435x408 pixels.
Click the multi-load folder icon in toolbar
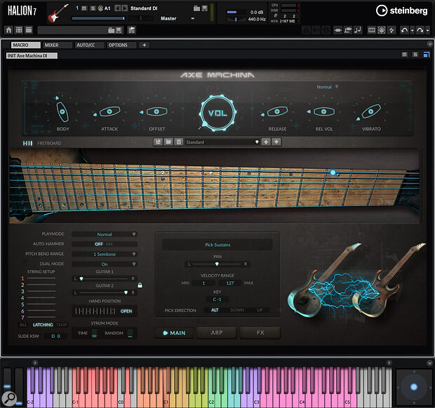point(112,30)
